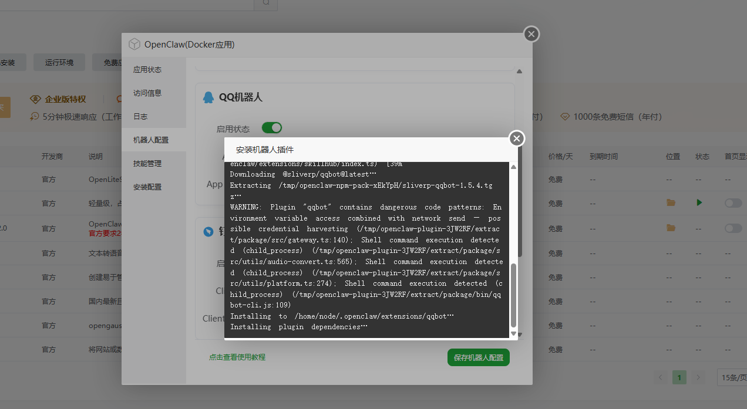Screen dimensions: 747x409
Task: Close the OpenClaw Docker app dialog
Action: pos(531,34)
